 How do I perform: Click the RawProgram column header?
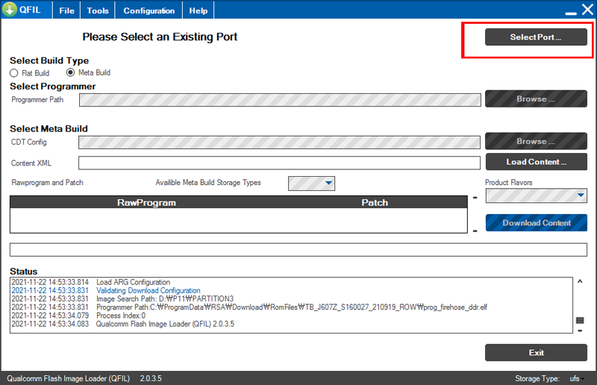pos(146,203)
